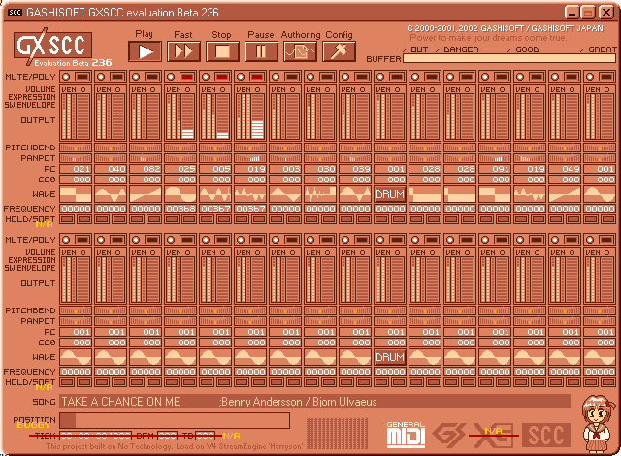Screen dimensions: 621x456
Task: Toggle the red poly indicator on the PC 025 channel
Action: click(187, 77)
